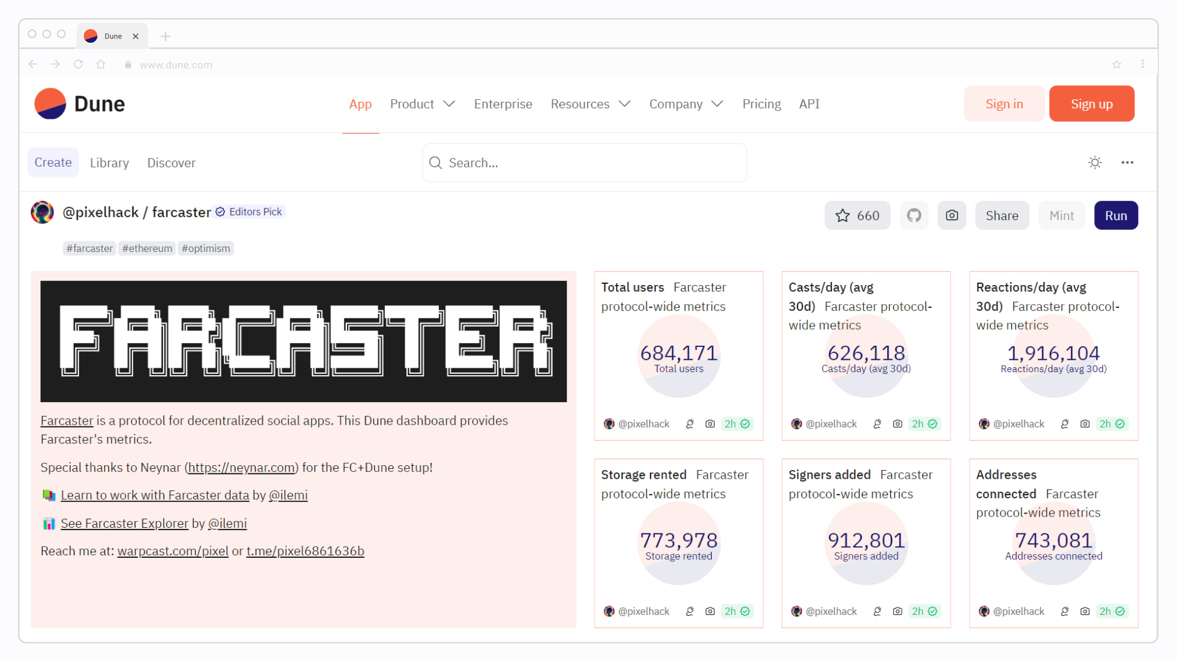Open the Enterprise navigation item
Viewport: 1177px width, 662px height.
[x=503, y=104]
